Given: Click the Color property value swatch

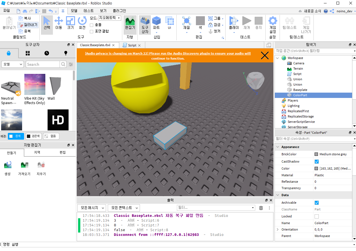Looking at the screenshot, I should [316, 168].
